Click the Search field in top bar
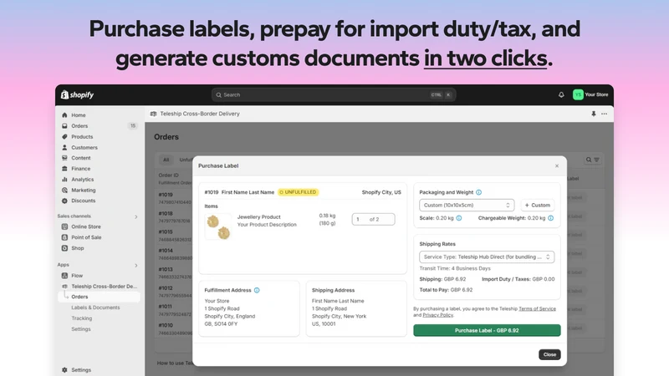The height and width of the screenshot is (376, 669). (x=333, y=94)
